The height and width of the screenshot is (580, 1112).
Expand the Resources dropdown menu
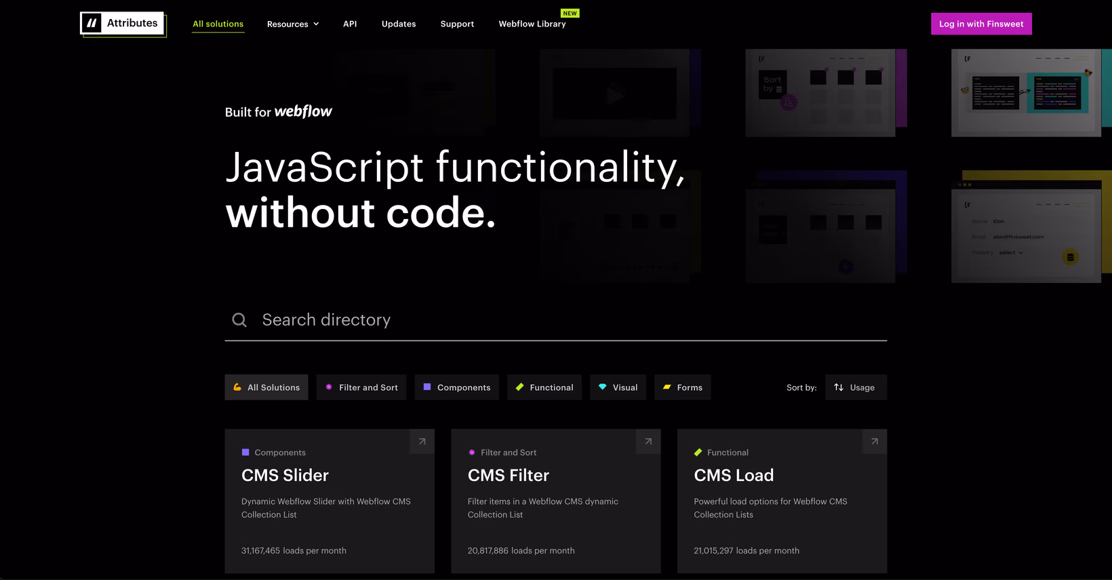pyautogui.click(x=292, y=24)
